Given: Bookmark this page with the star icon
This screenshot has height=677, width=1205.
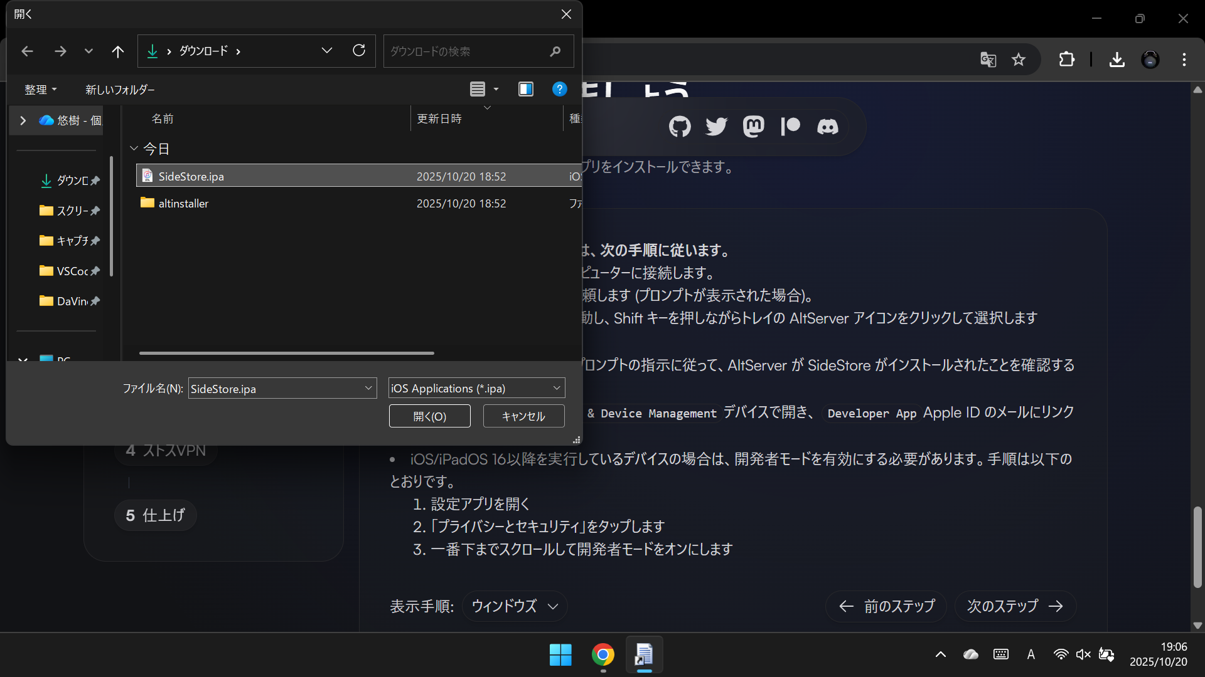Looking at the screenshot, I should (x=1018, y=60).
